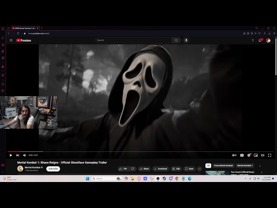
Task: Switch to miniplayer mode
Action: click(256, 155)
